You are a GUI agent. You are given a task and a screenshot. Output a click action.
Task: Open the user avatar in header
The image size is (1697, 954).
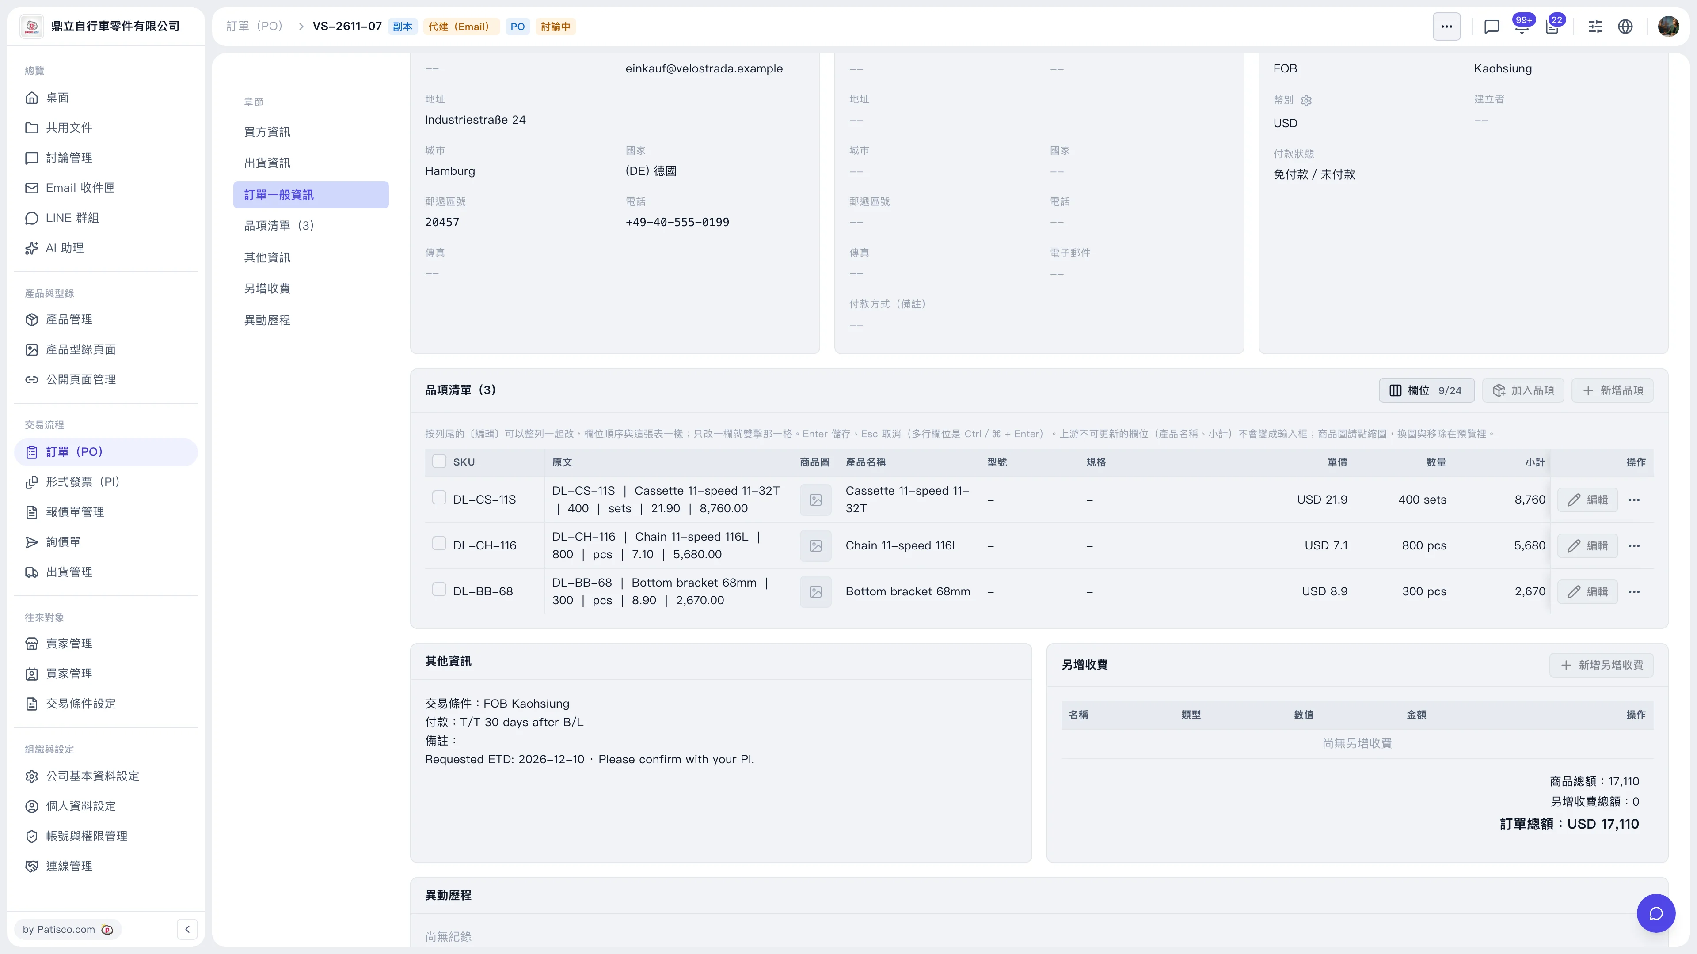pyautogui.click(x=1668, y=26)
